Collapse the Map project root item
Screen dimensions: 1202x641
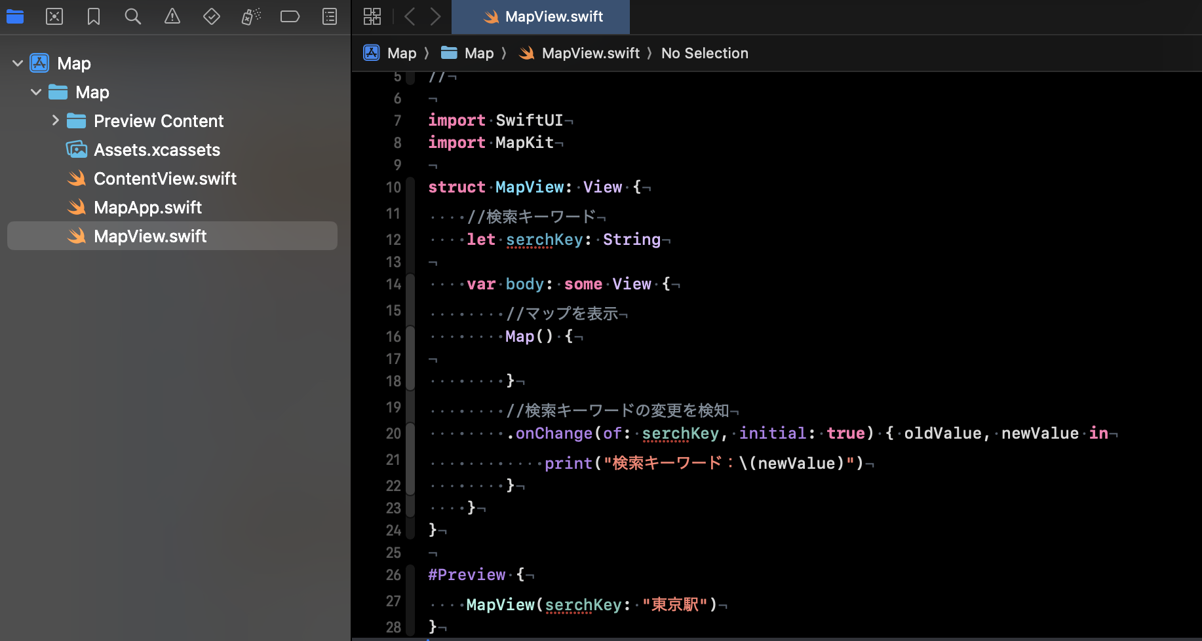16,63
